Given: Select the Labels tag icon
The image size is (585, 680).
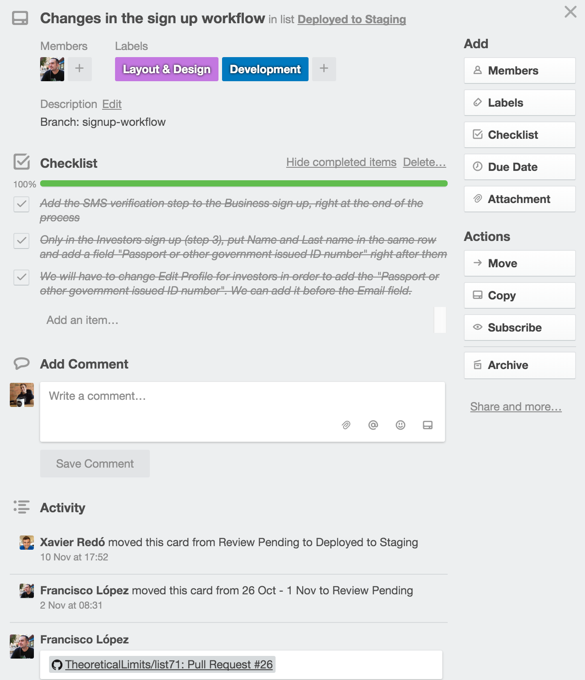Looking at the screenshot, I should coord(478,102).
